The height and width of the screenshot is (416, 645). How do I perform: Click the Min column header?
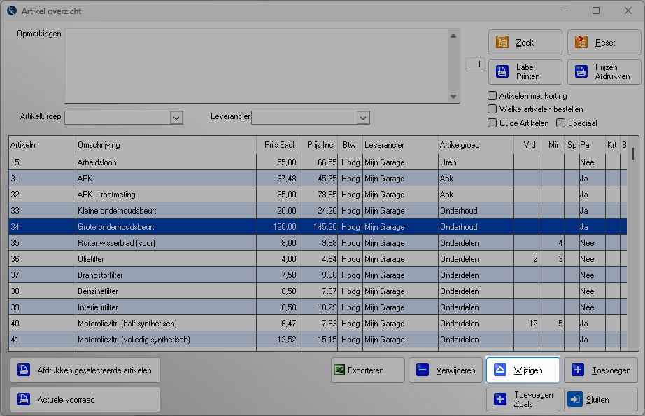[x=552, y=145]
